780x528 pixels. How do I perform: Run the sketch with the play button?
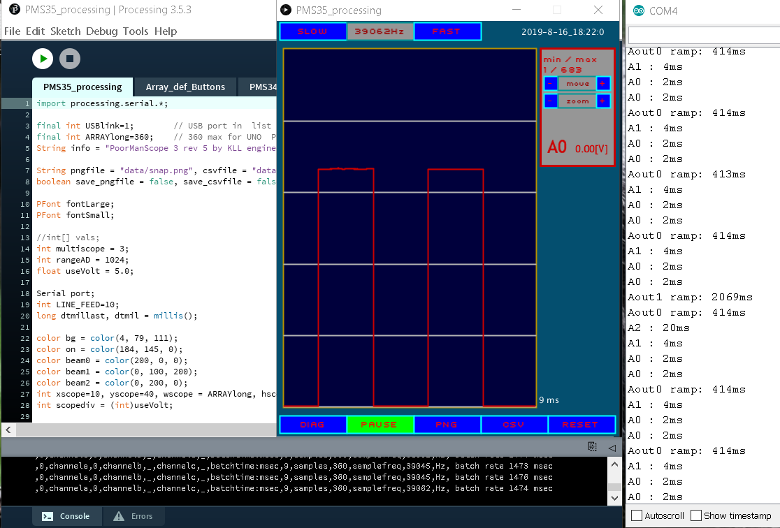[43, 59]
